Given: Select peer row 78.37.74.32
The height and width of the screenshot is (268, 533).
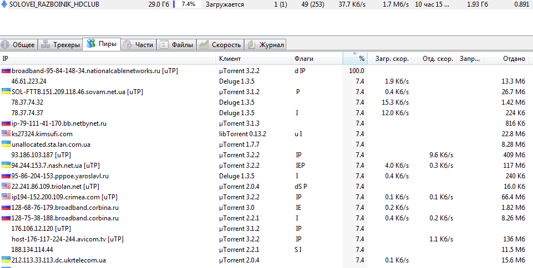Looking at the screenshot, I should (x=266, y=102).
